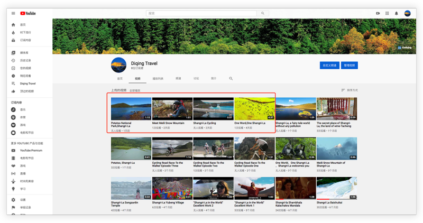Click the search magnifier button
Image resolution: width=423 pixels, height=223 pixels.
(x=263, y=13)
